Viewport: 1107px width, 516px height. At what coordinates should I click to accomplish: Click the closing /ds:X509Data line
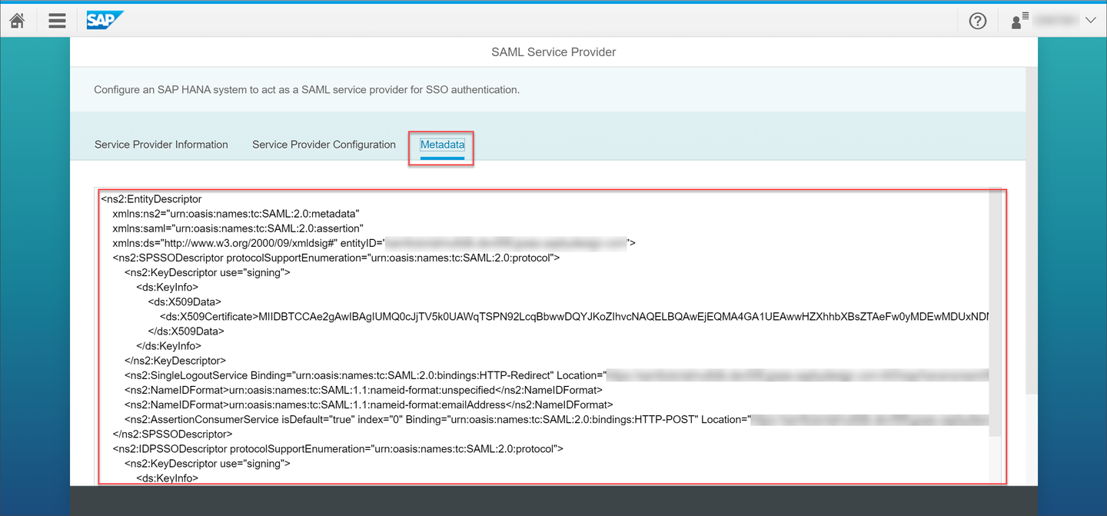[186, 331]
